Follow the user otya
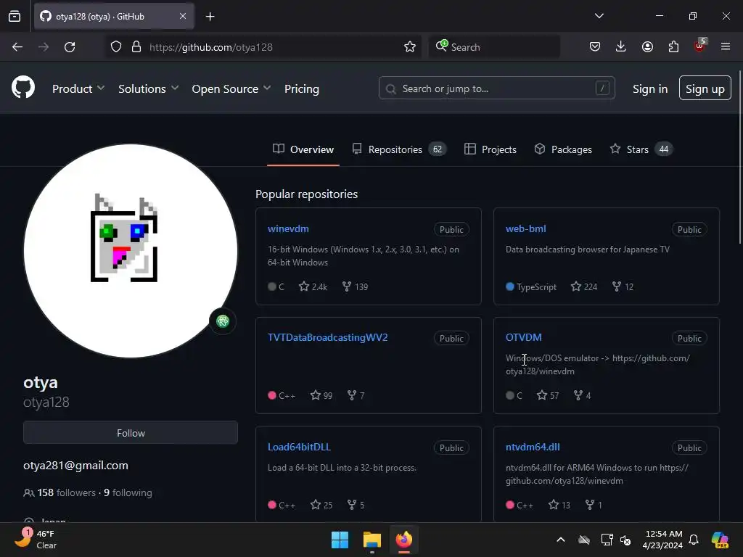The width and height of the screenshot is (743, 557). tap(131, 433)
